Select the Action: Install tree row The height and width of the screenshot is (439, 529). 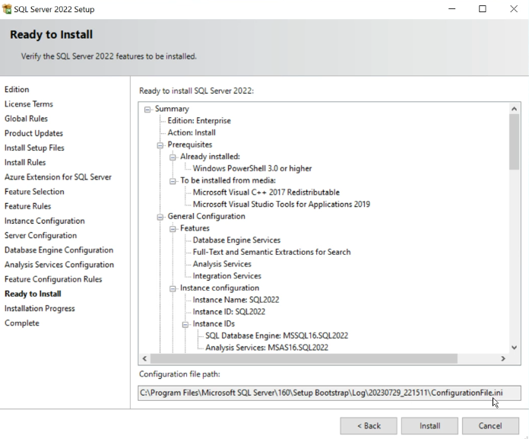pos(192,132)
